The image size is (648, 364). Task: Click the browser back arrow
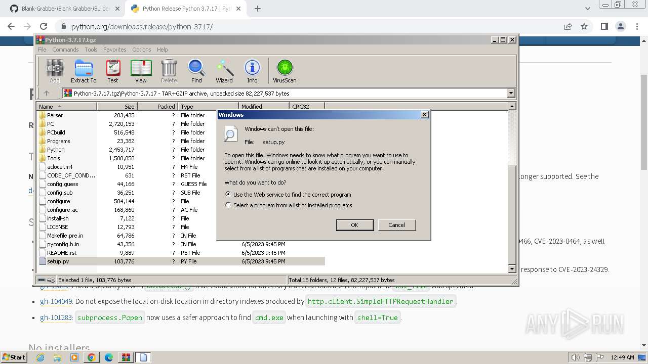pyautogui.click(x=11, y=26)
